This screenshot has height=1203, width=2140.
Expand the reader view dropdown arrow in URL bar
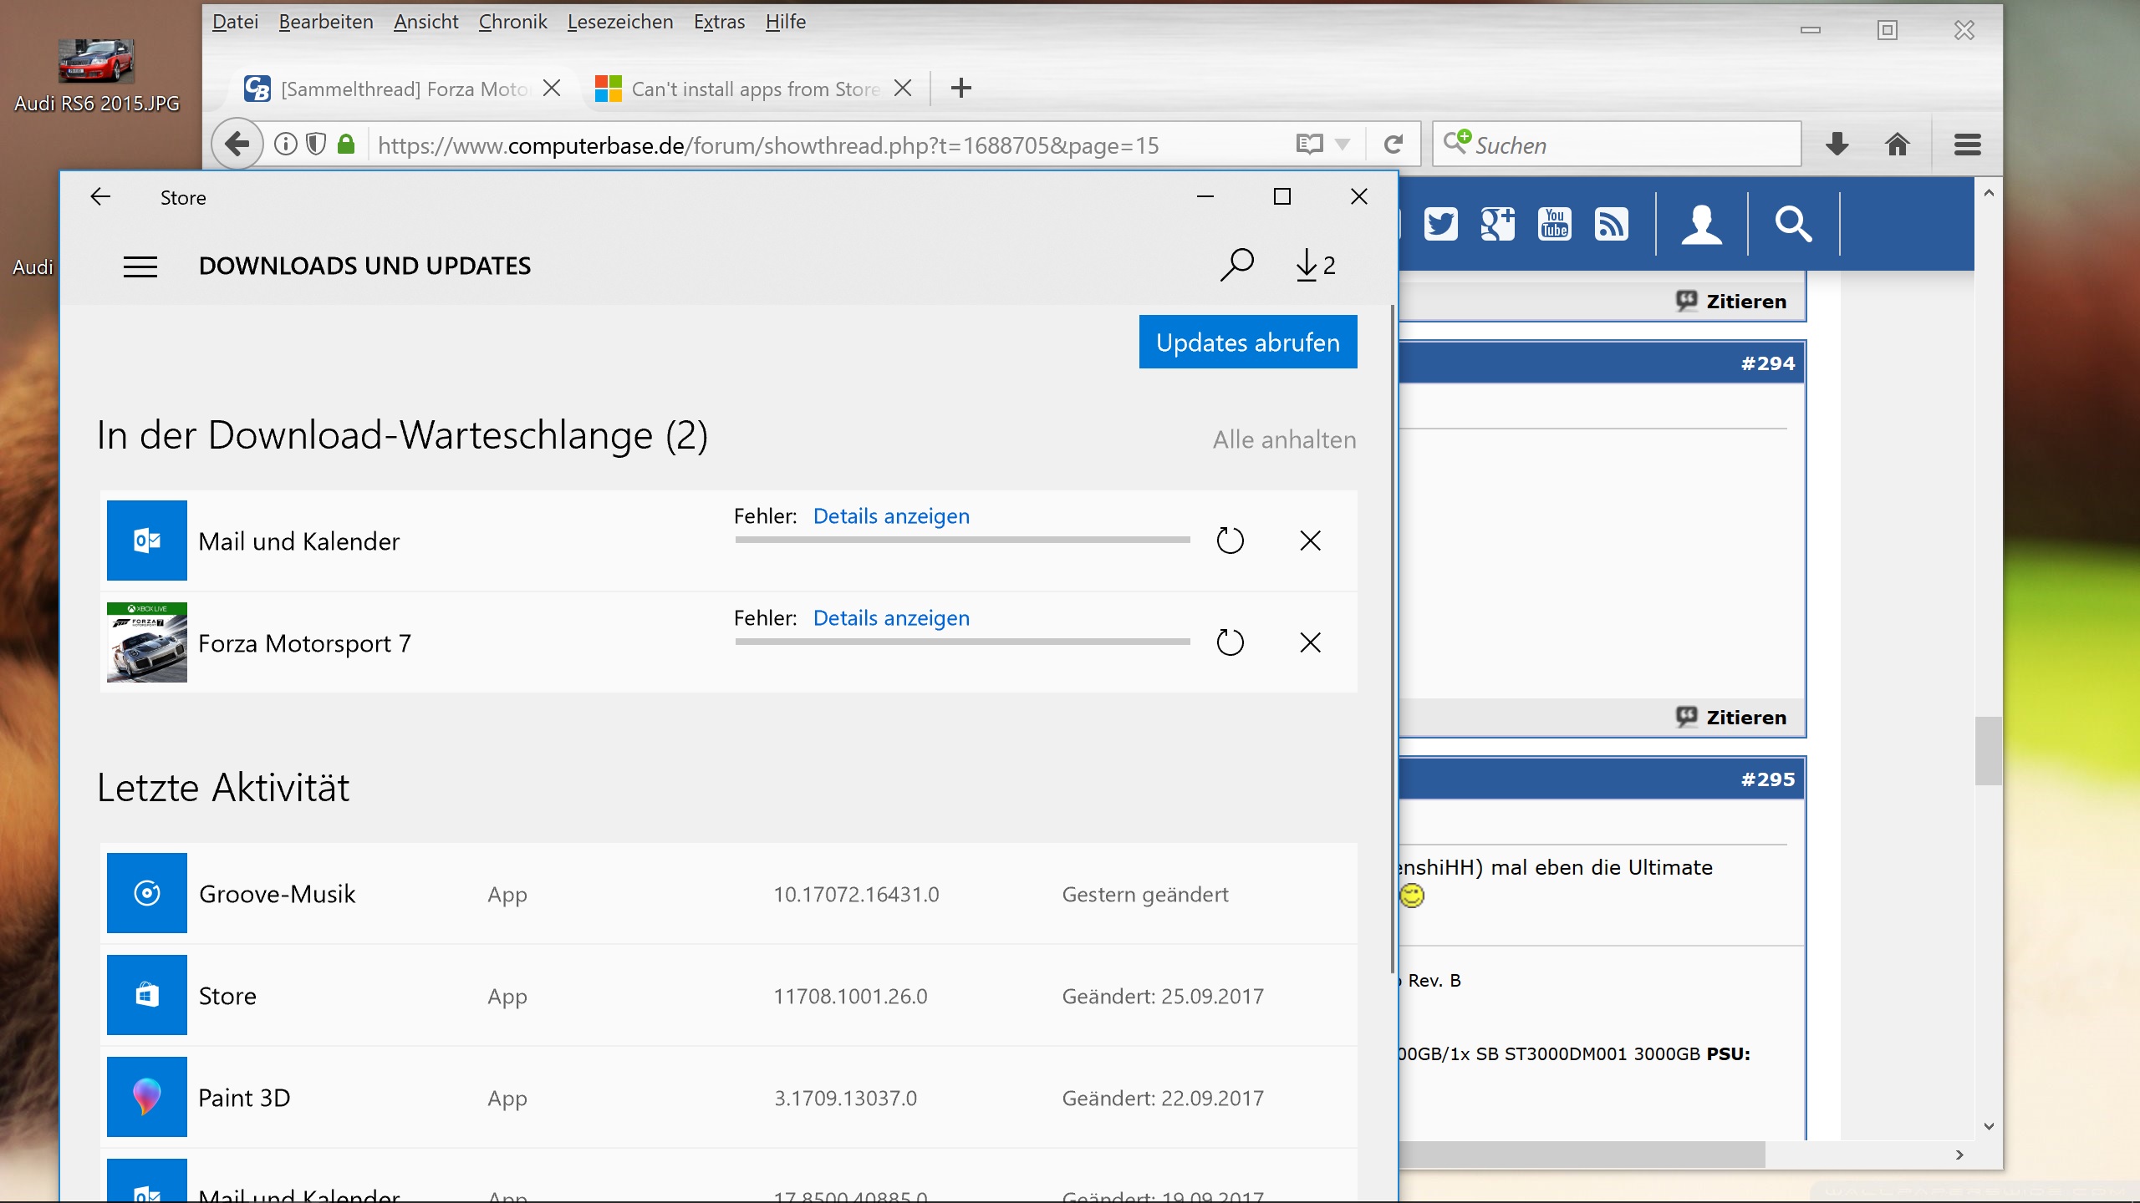[1343, 145]
